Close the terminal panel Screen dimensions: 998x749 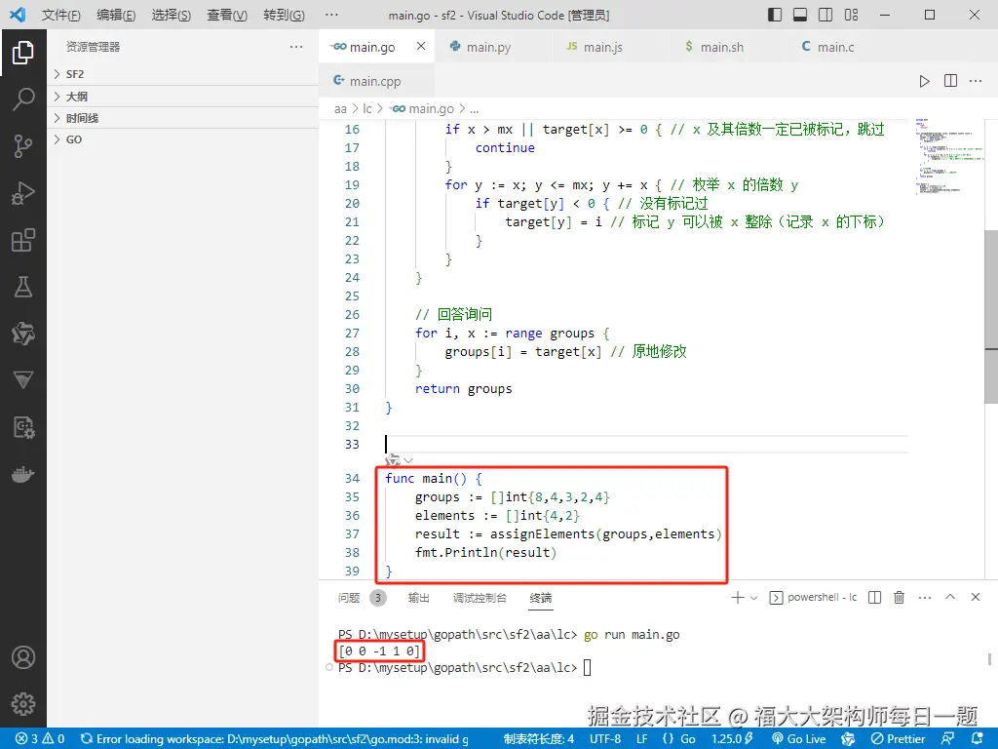(975, 598)
